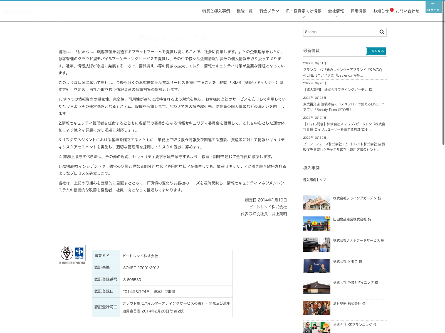Open the 山田食品産業 case study thumbnail

tap(317, 223)
